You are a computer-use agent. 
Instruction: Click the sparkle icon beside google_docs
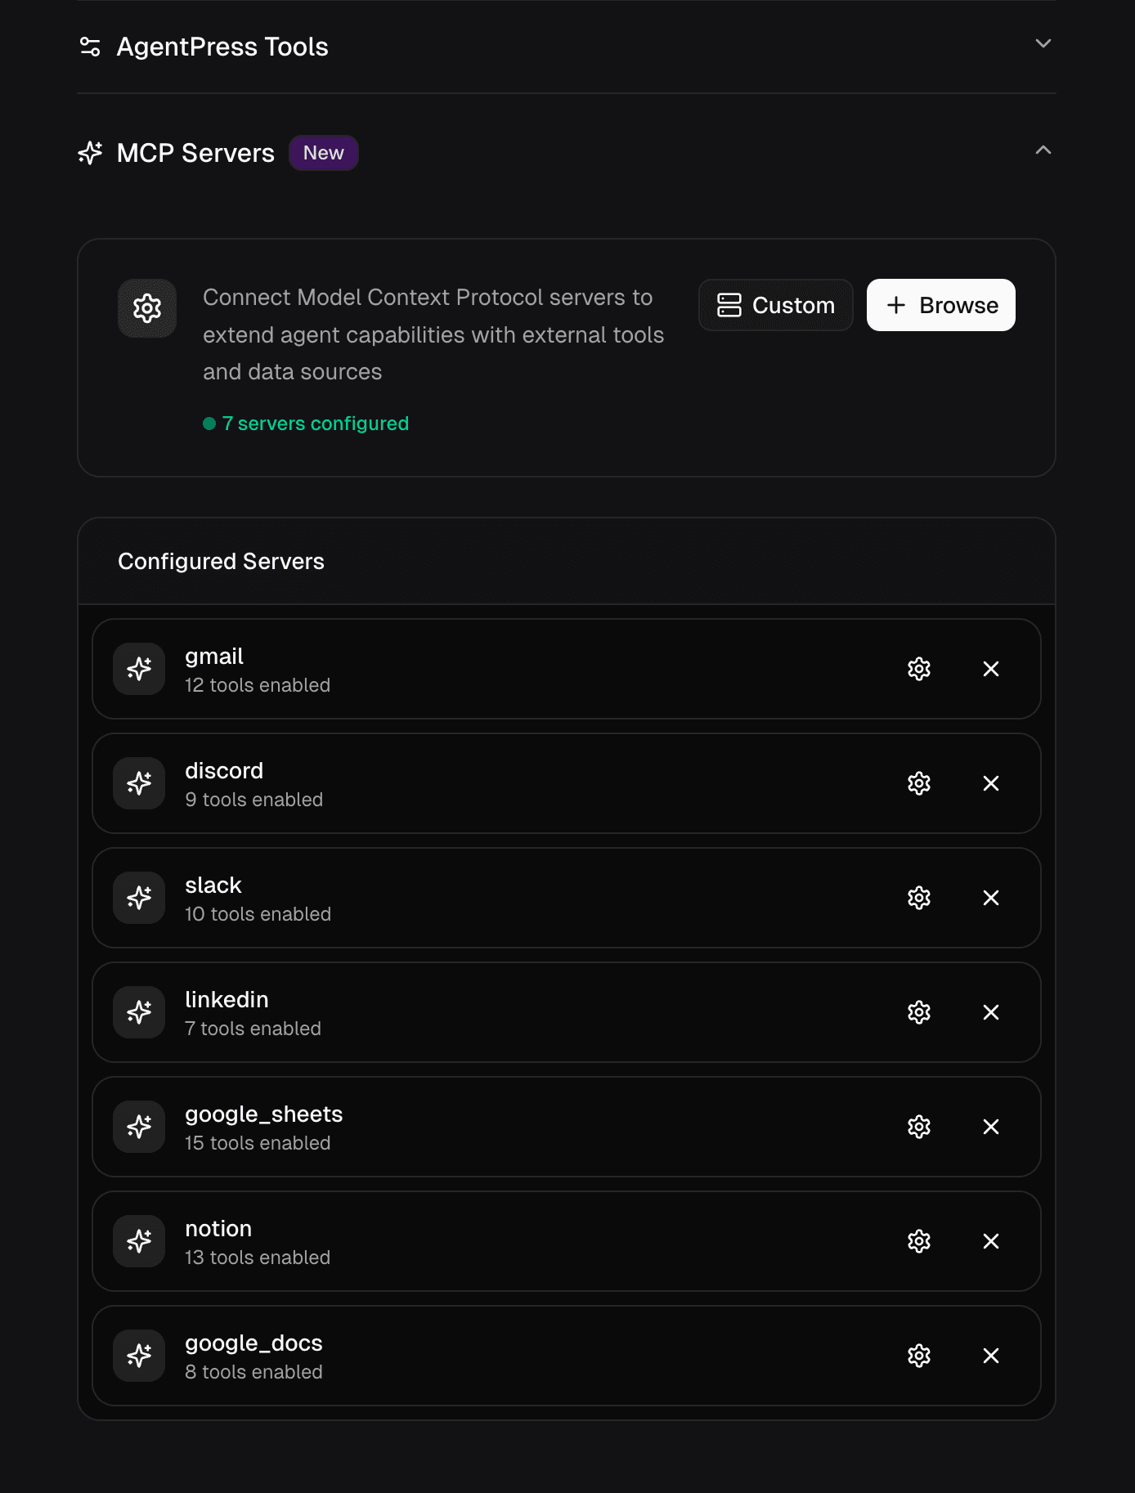[x=139, y=1356]
